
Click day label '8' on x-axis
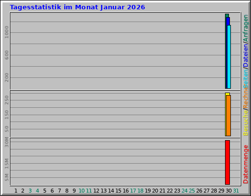67,191
